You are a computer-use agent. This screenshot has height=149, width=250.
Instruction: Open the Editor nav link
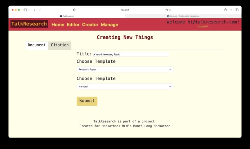[x=73, y=25]
